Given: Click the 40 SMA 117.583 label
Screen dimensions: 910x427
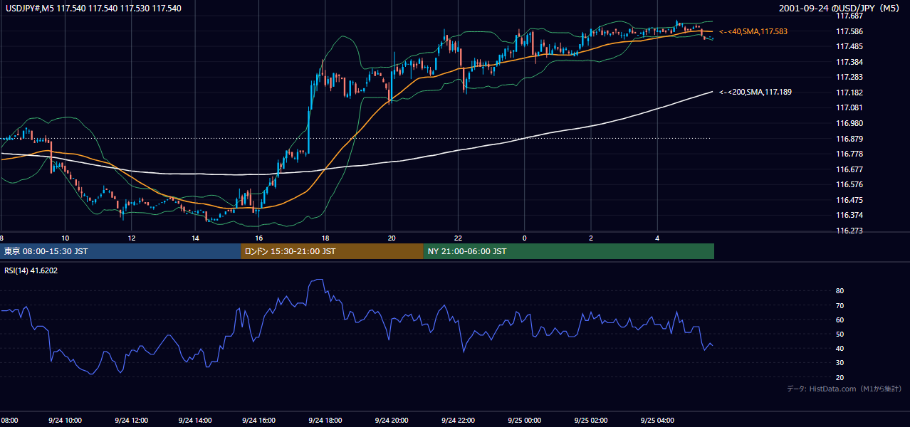Looking at the screenshot, I should (x=753, y=31).
